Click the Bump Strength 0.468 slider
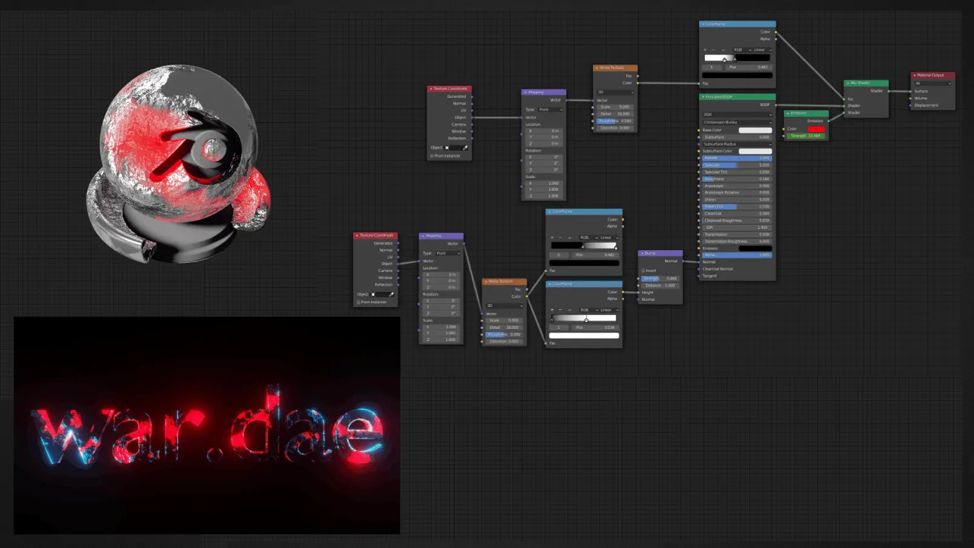 point(660,279)
